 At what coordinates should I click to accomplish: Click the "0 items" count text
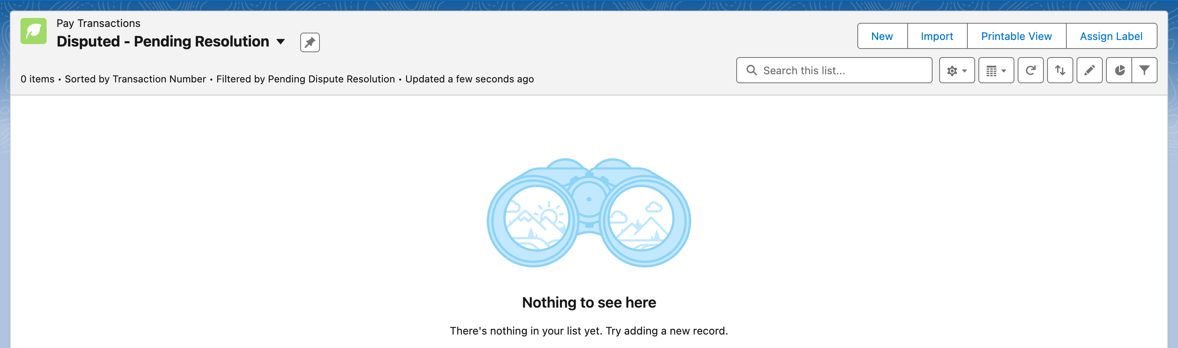38,79
